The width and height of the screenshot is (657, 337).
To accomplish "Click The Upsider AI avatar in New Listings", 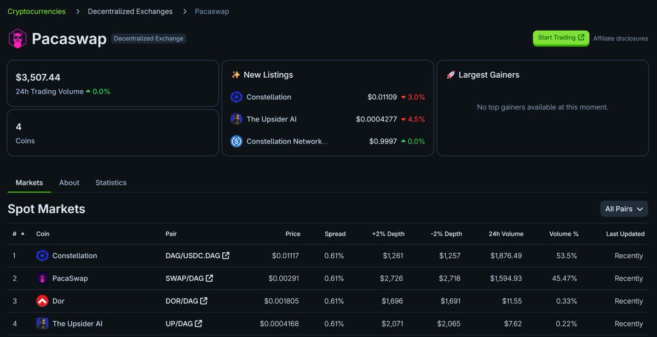I will pyautogui.click(x=237, y=119).
